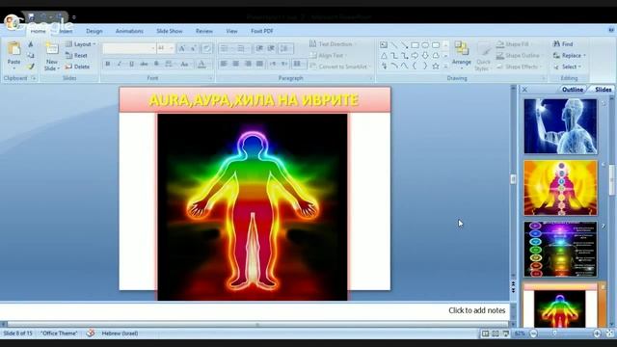This screenshot has width=617, height=347.
Task: Toggle Italic formatting
Action: pos(120,64)
